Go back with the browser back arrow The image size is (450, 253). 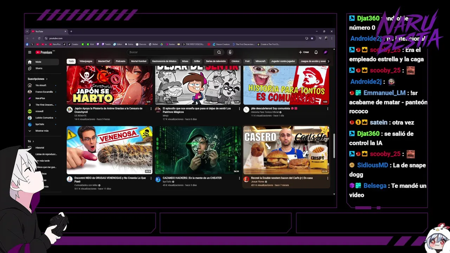(x=28, y=38)
